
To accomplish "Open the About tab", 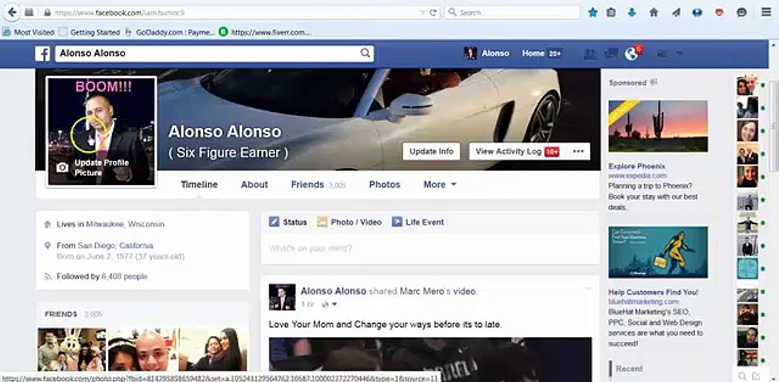I will (x=254, y=185).
